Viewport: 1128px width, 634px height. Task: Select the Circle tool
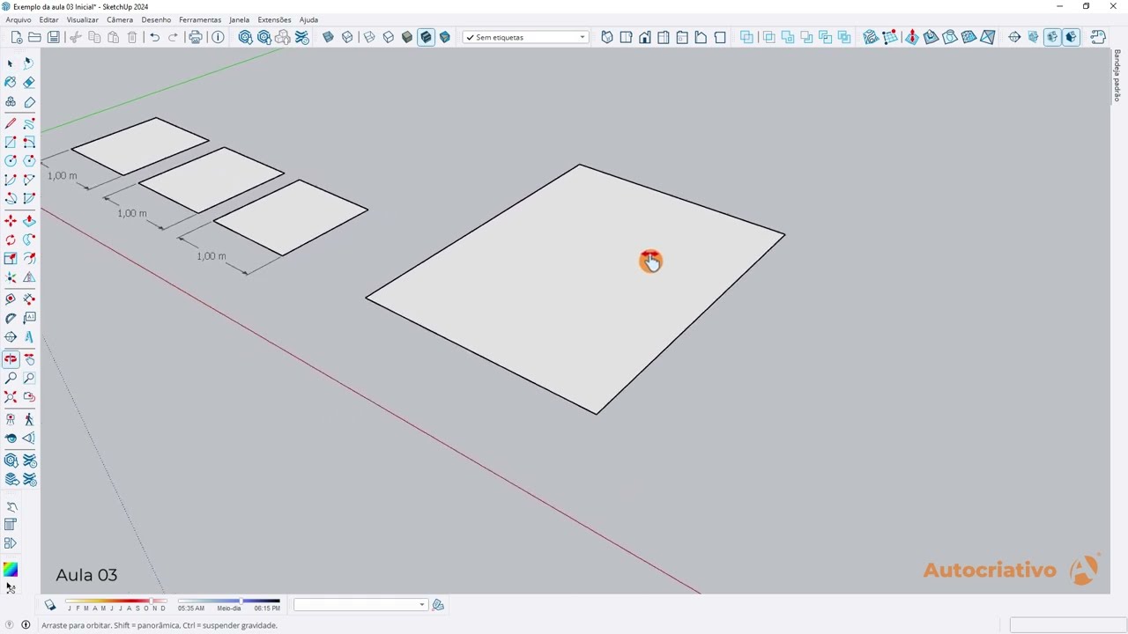tap(11, 161)
